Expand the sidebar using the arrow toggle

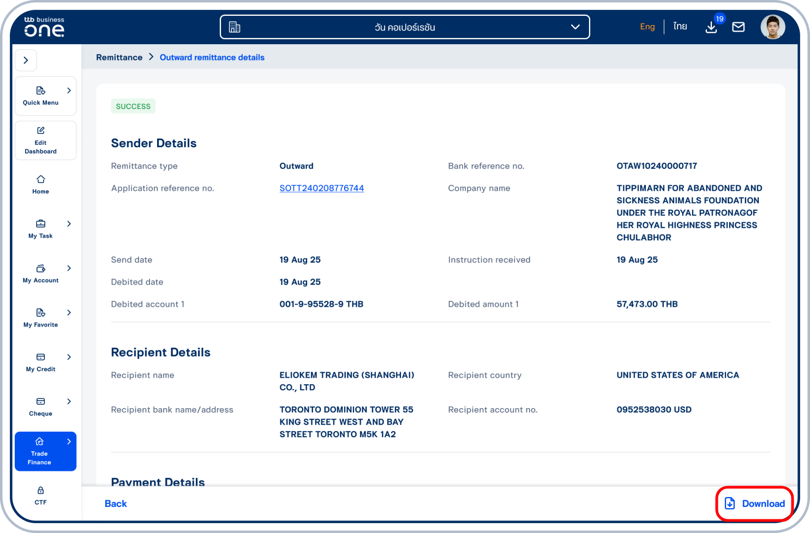point(26,60)
